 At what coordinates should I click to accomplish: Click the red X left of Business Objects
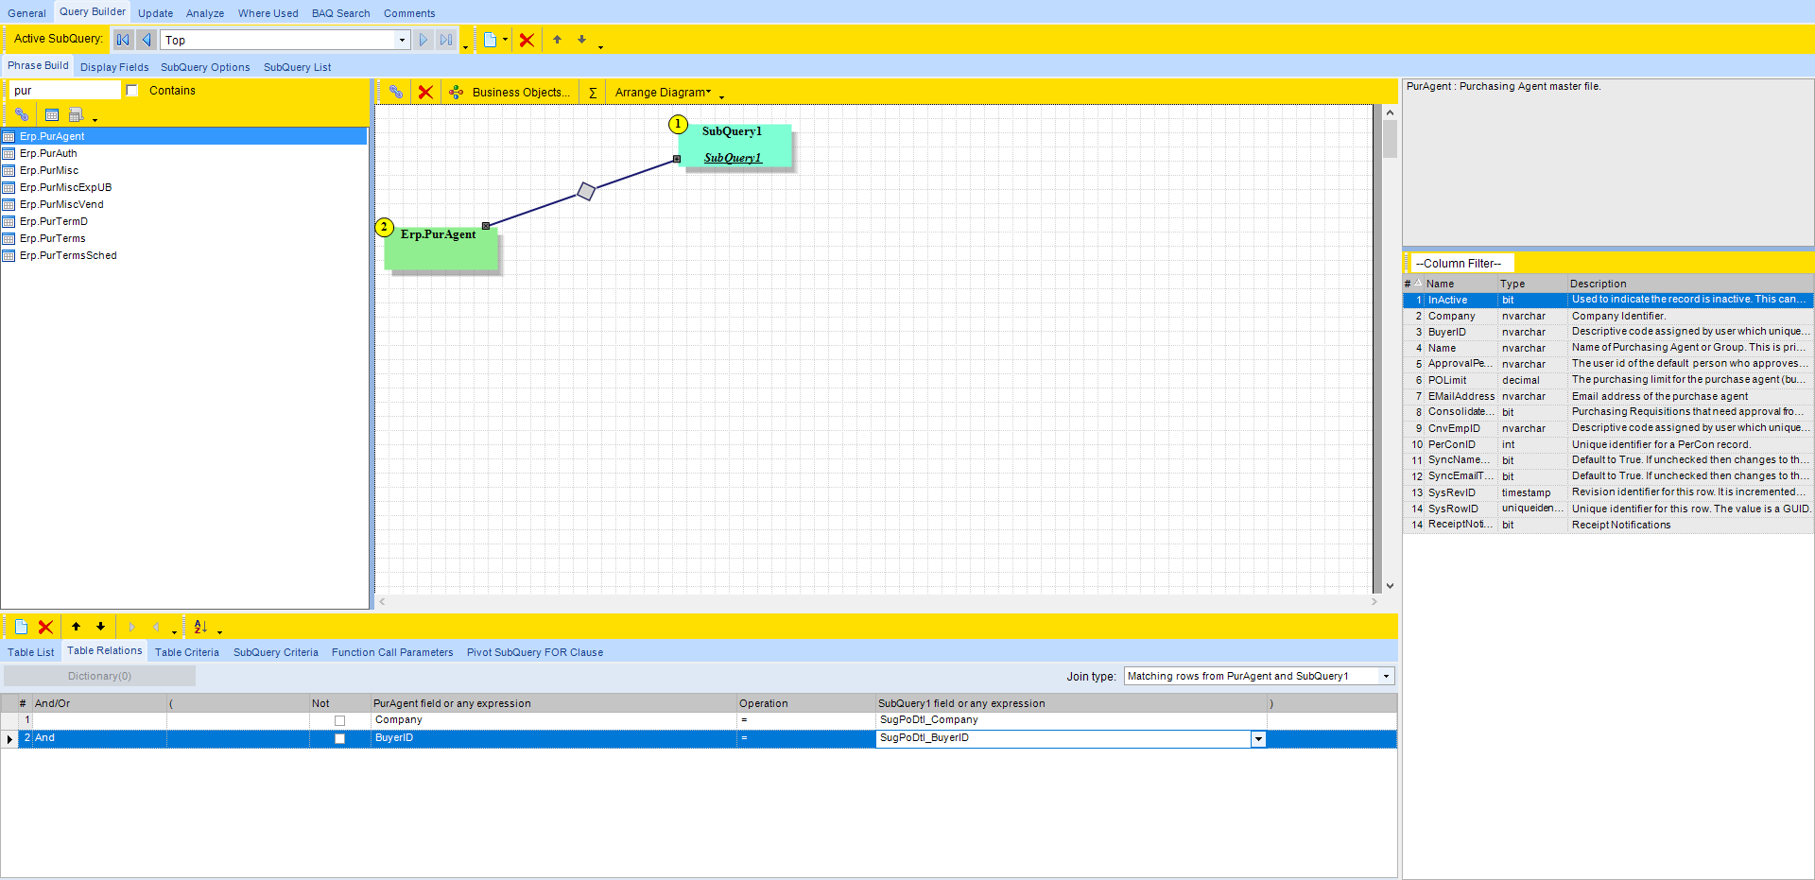(425, 92)
